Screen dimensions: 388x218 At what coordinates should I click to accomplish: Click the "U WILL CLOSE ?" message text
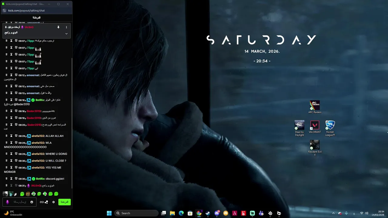click(x=56, y=161)
